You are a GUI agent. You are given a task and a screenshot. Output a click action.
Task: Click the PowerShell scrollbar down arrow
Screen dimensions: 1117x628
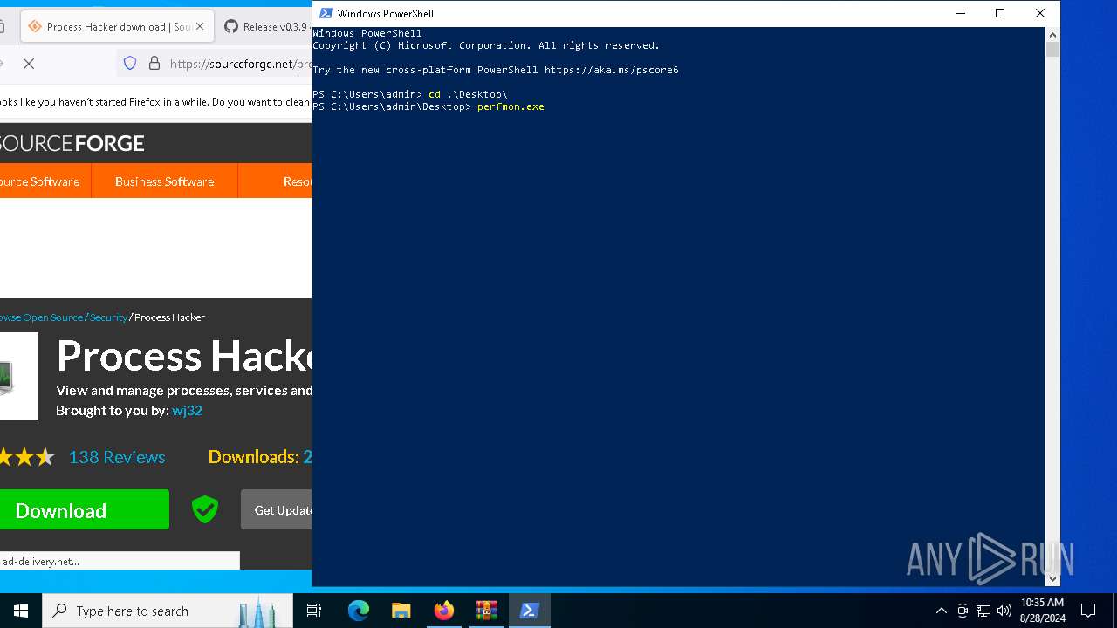[x=1052, y=578]
